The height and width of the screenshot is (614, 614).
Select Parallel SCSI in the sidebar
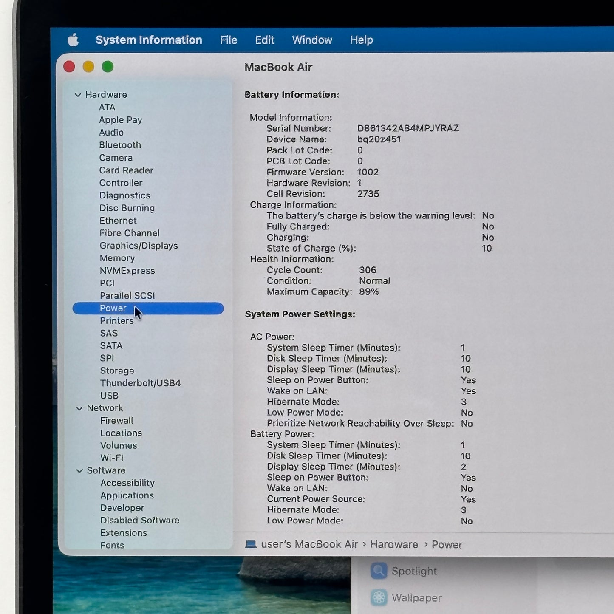(x=127, y=296)
